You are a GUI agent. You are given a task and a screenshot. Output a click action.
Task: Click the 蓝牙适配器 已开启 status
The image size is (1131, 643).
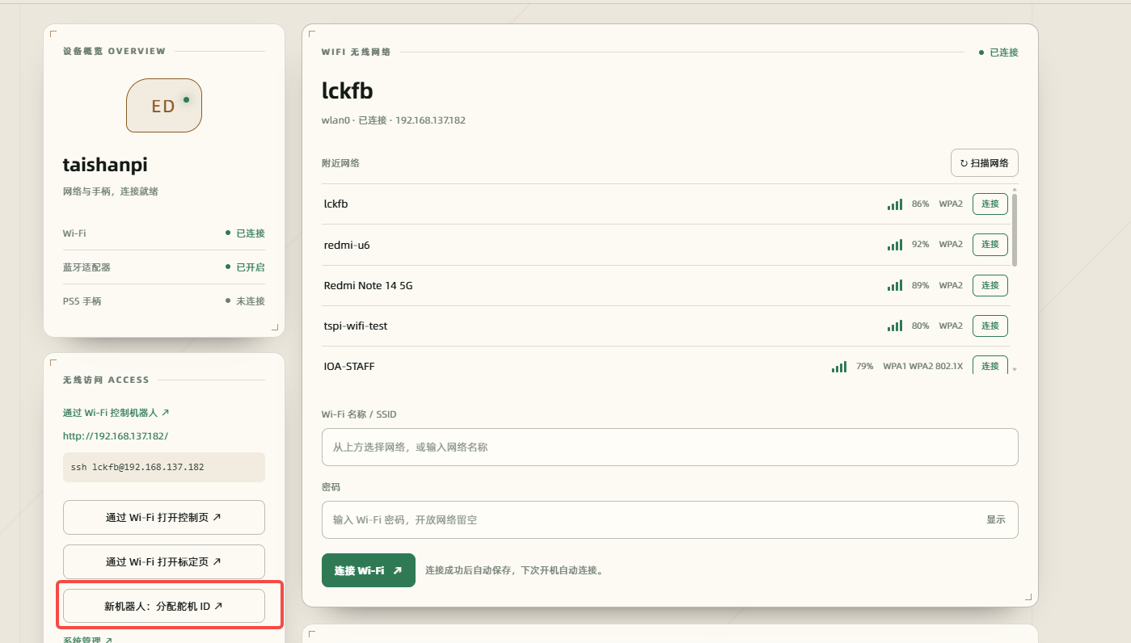[245, 267]
